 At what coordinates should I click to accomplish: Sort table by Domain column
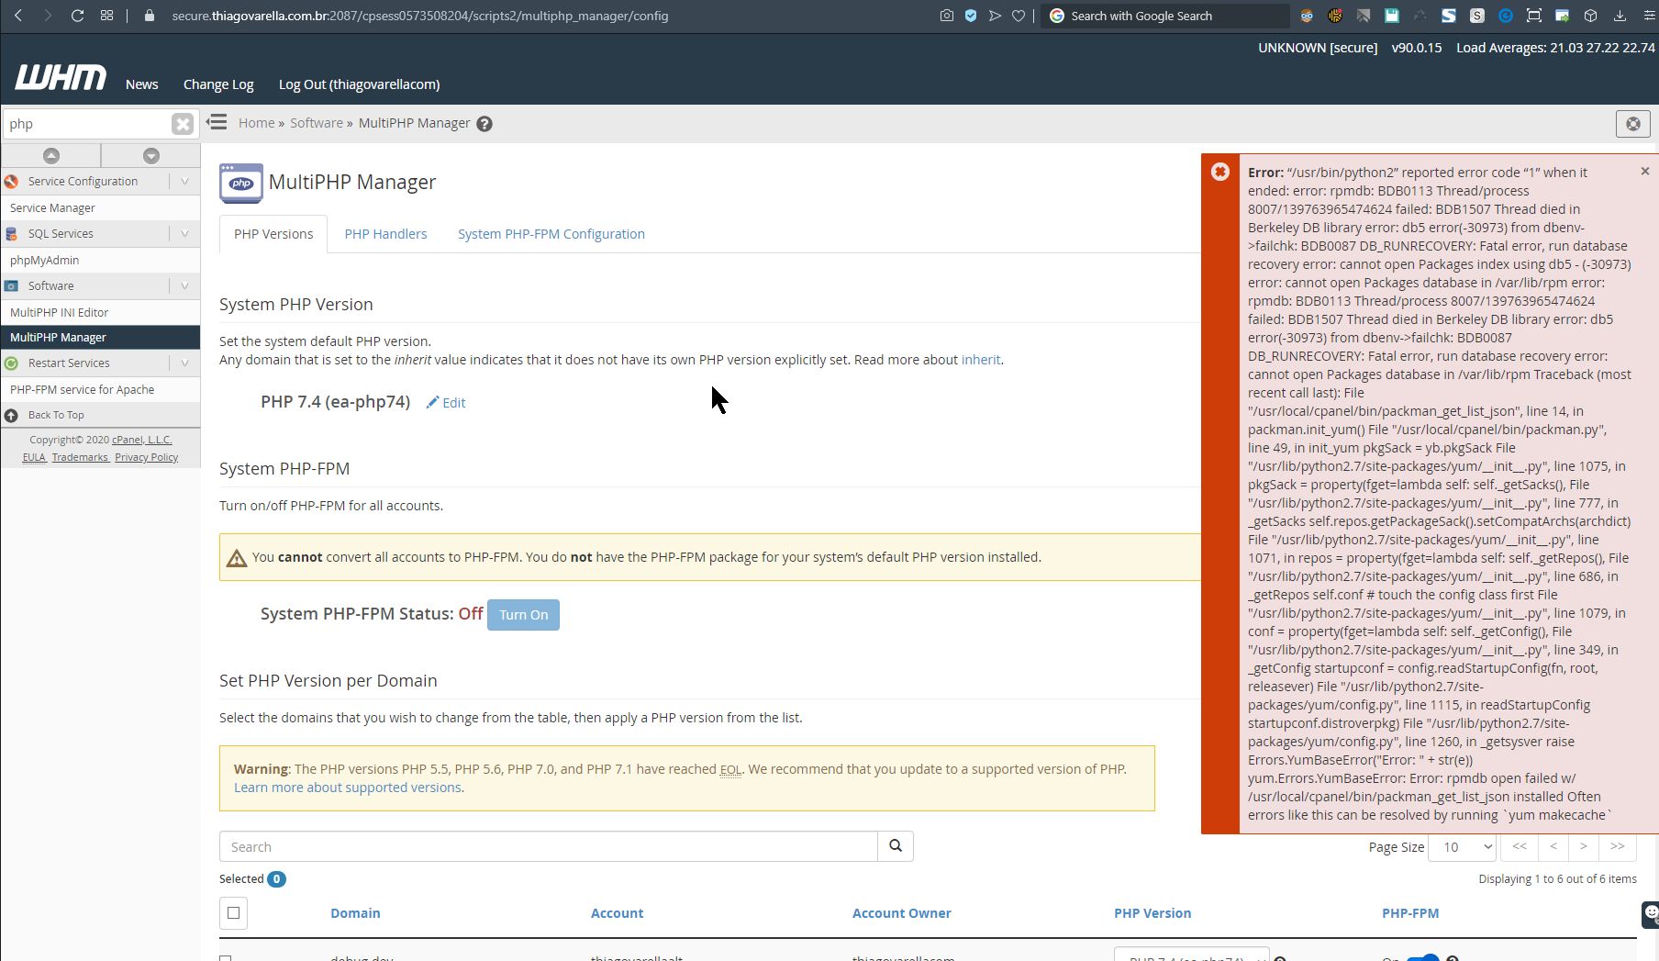(x=355, y=913)
